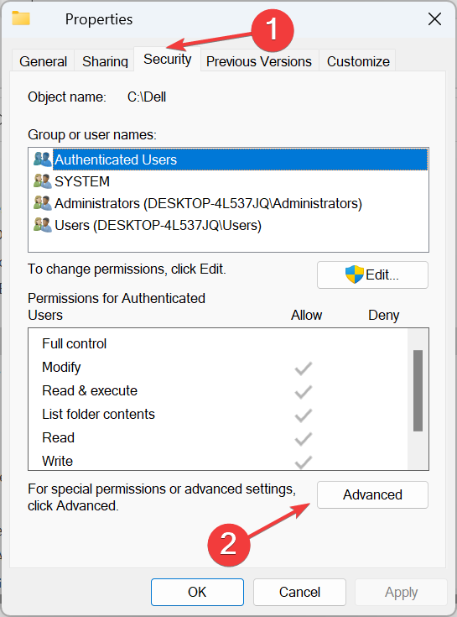Image resolution: width=457 pixels, height=617 pixels.
Task: Click the permissions list scrollbar thumb
Action: (418, 390)
